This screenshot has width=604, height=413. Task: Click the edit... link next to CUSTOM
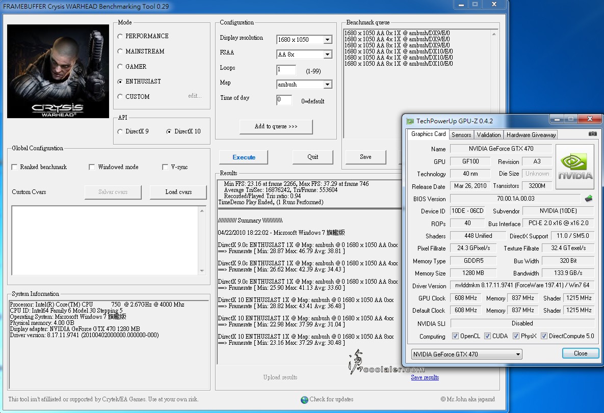(x=195, y=96)
